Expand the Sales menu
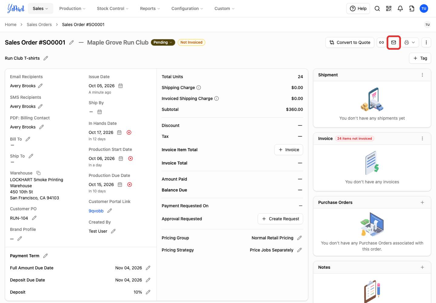Screen dimensions: 436x303 tap(41, 8)
